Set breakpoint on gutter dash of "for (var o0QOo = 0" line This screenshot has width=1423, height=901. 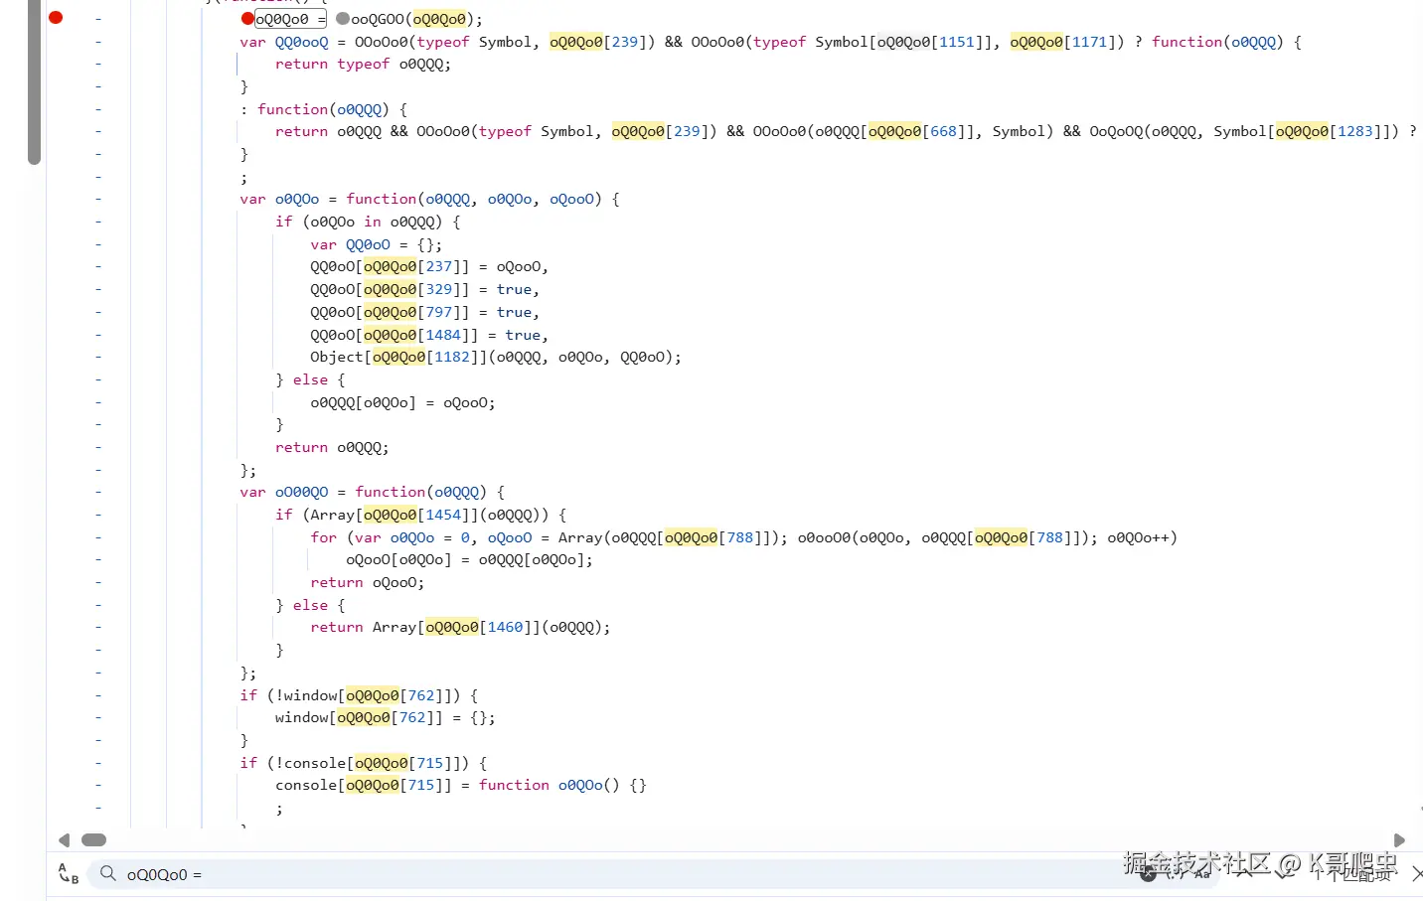coord(98,537)
